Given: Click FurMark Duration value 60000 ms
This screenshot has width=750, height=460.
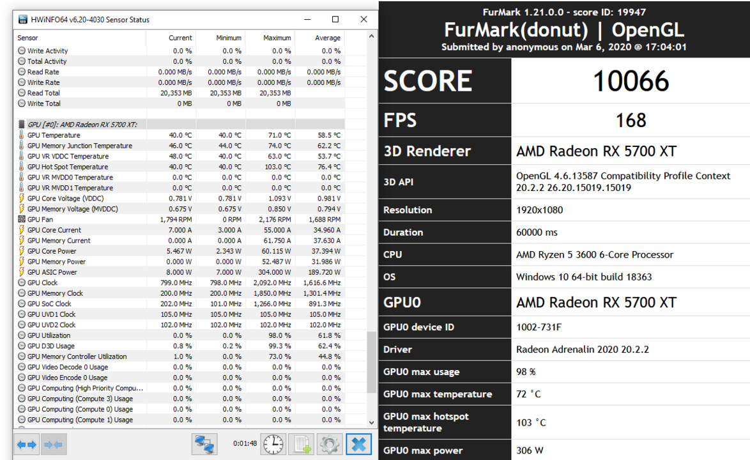Looking at the screenshot, I should [x=537, y=233].
